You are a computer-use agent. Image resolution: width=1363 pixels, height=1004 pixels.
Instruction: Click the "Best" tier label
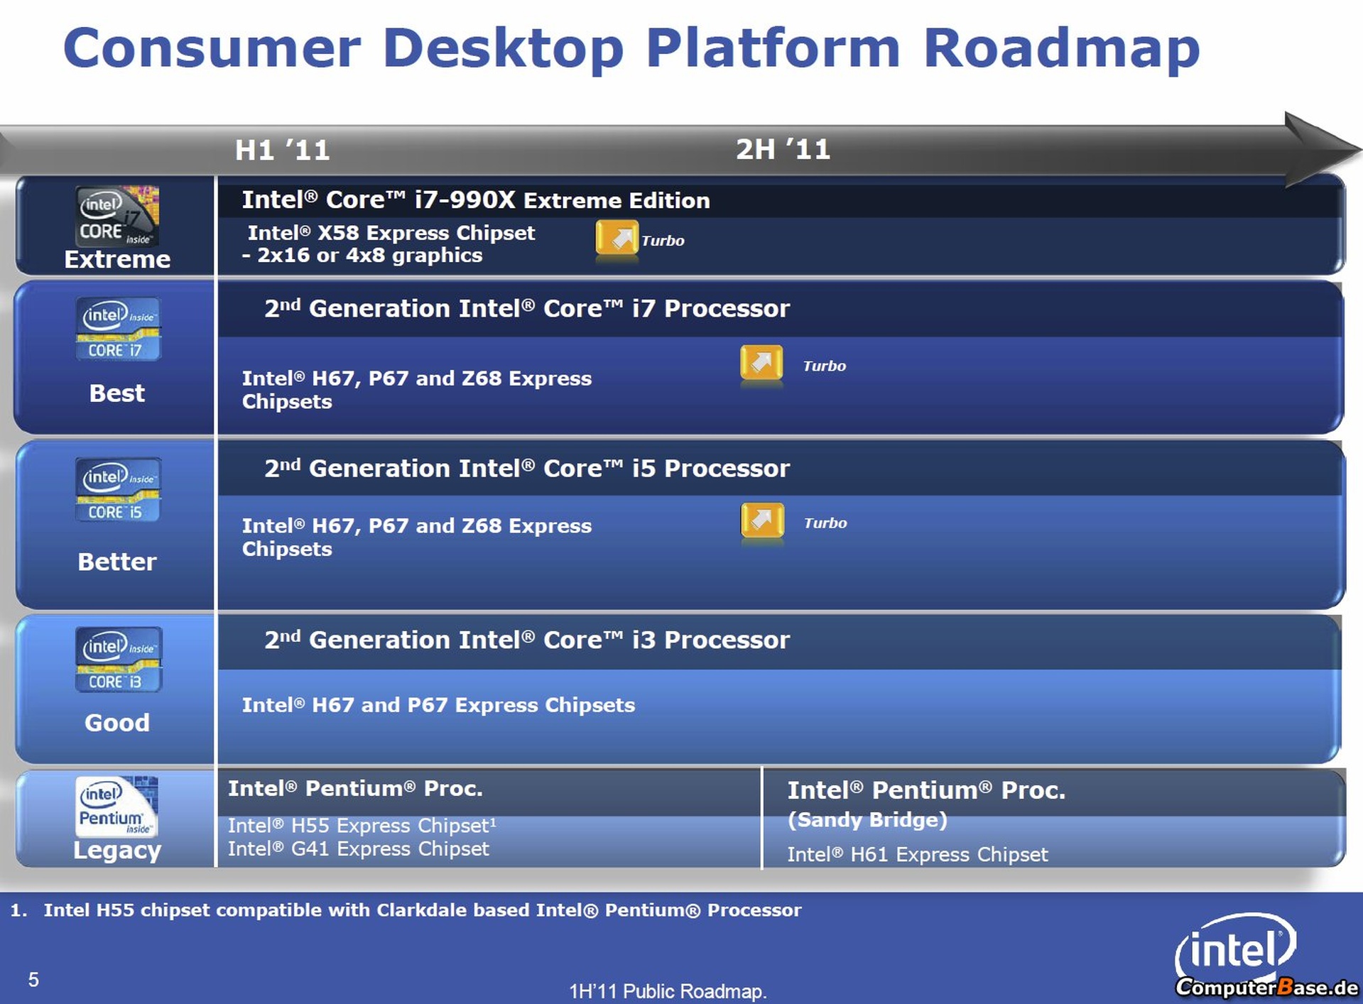[117, 393]
